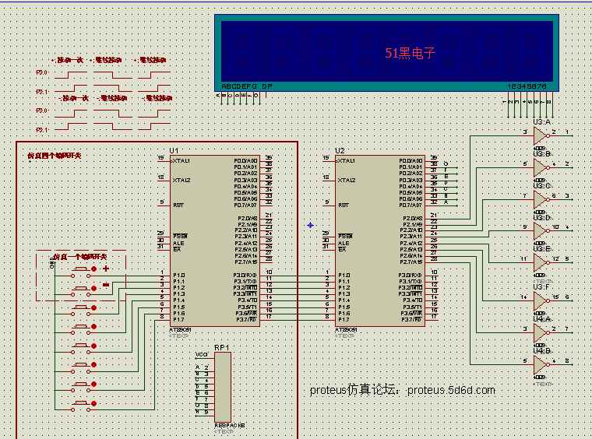This screenshot has height=439, width=592.
Task: Click the push button actuator marked −
Action: [94, 289]
